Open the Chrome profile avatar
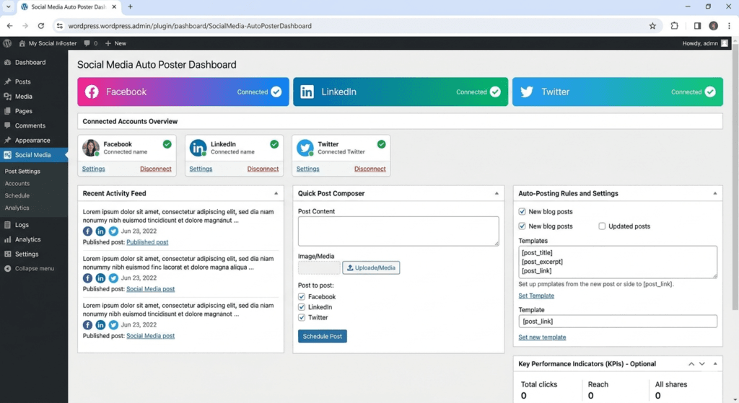The width and height of the screenshot is (739, 403). pos(714,26)
